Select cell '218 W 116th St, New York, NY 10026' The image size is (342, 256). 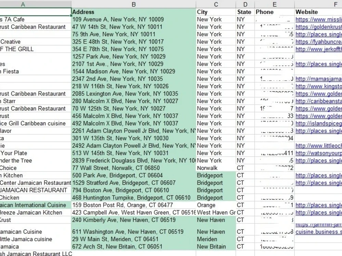[133, 86]
